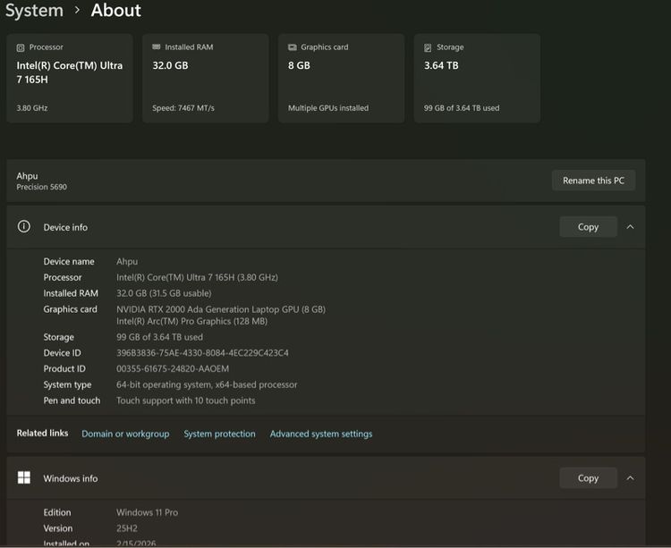Collapse the Device info section chevron
The image size is (671, 548).
tap(631, 227)
